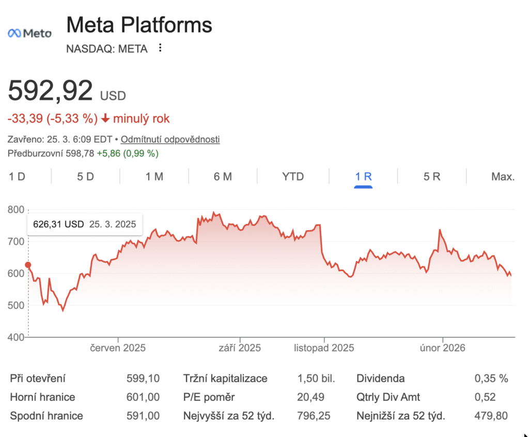Screen dimensions: 529x437
Task: Click the red chart start data point
Action: 28,265
